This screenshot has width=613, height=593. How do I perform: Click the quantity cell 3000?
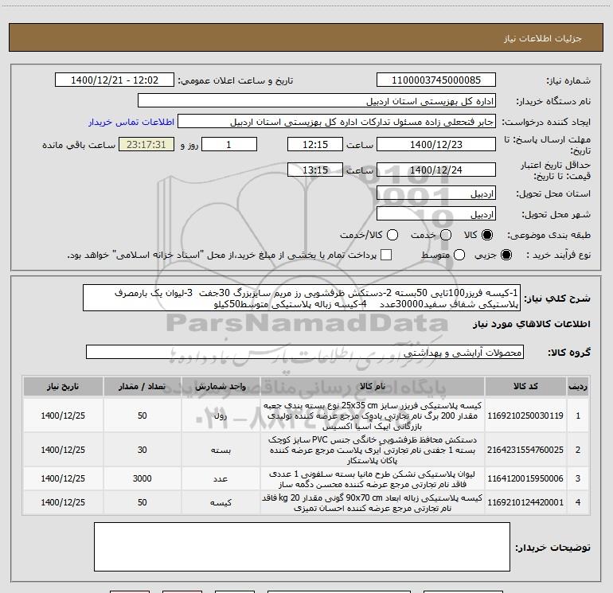pyautogui.click(x=143, y=478)
